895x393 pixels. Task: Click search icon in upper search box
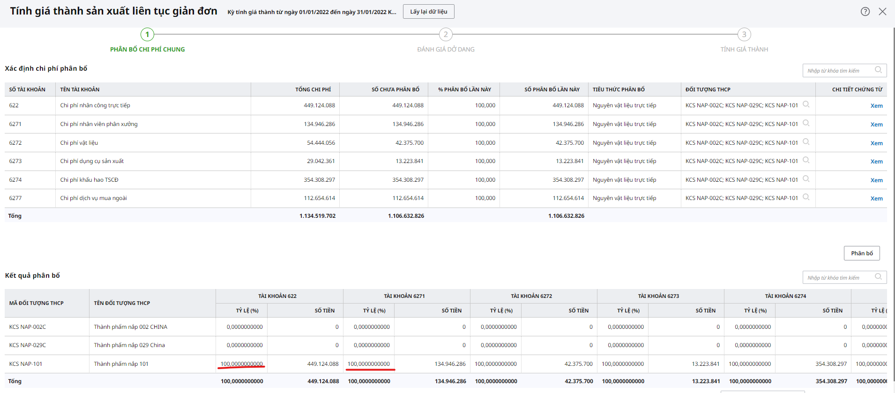click(x=878, y=70)
